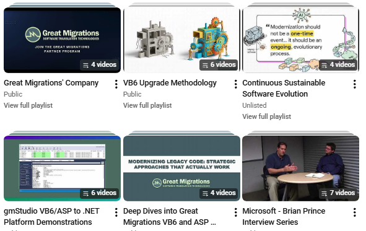
Task: Click the Great Migrations' Company title
Action: (x=51, y=83)
